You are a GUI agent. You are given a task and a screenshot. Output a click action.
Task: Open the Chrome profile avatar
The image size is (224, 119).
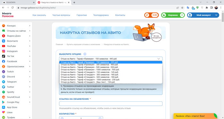(216, 8)
